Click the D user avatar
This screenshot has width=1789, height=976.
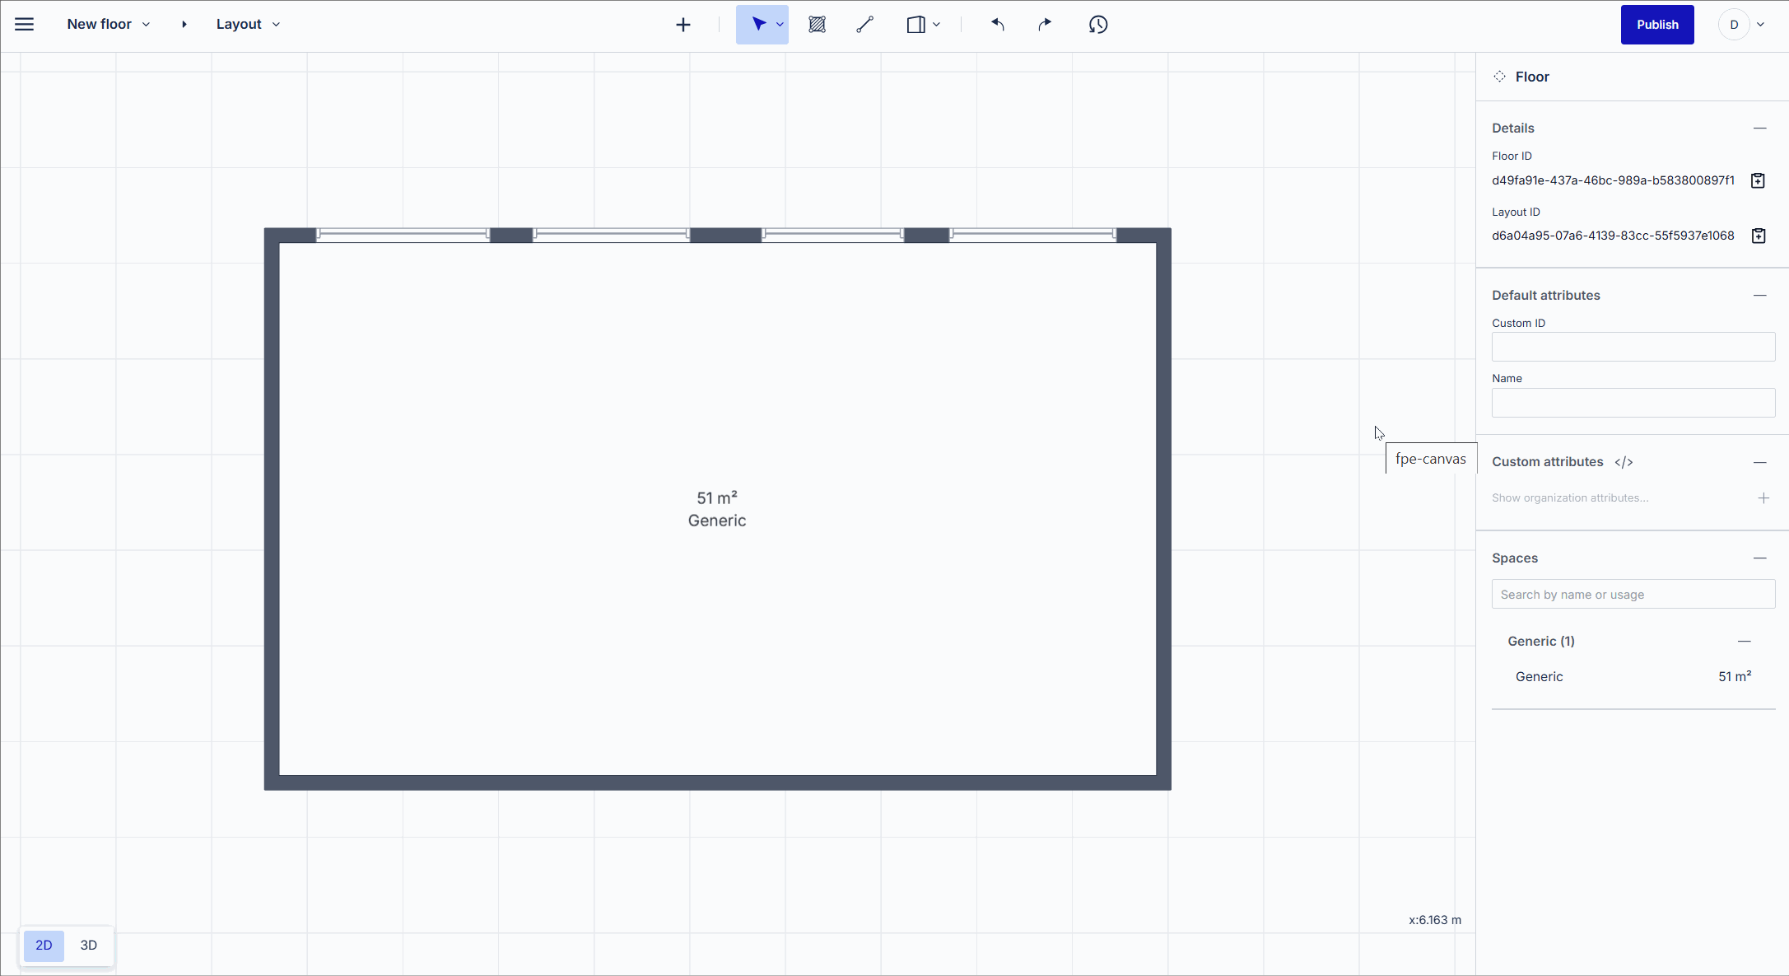[1734, 25]
